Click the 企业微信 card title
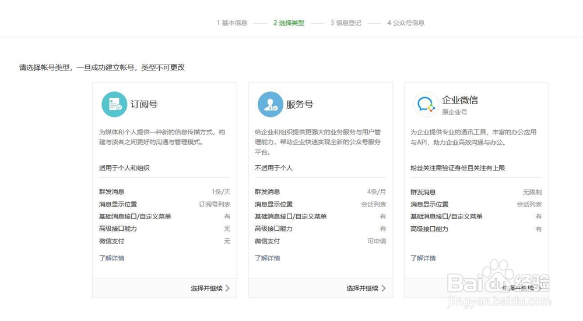This screenshot has width=583, height=321. [460, 100]
